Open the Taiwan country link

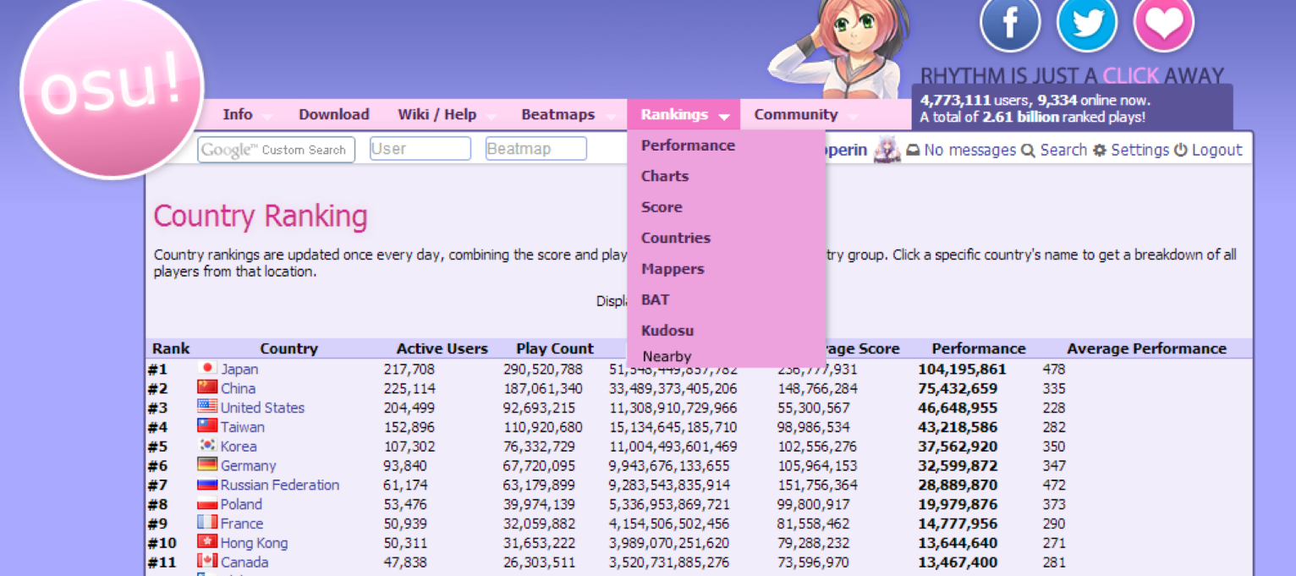tap(242, 427)
